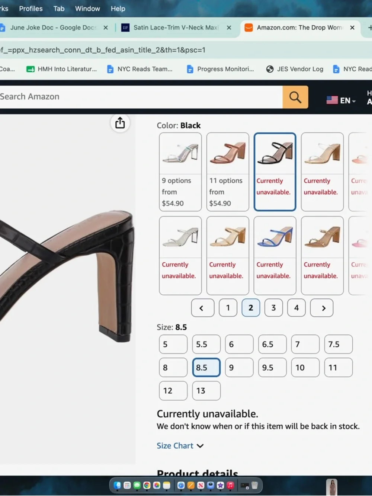This screenshot has width=372, height=496.
Task: Open the Trash icon in the dock
Action: (254, 485)
